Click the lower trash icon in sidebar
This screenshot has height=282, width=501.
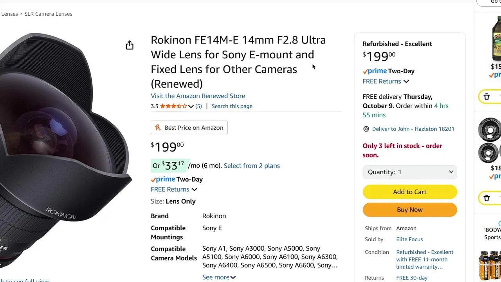click(x=487, y=198)
